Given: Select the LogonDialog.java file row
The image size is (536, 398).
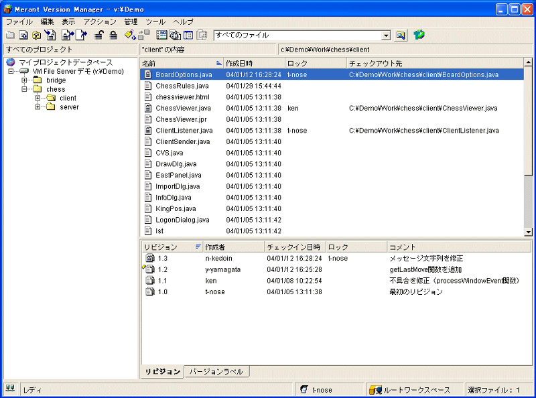Looking at the screenshot, I should [332, 220].
